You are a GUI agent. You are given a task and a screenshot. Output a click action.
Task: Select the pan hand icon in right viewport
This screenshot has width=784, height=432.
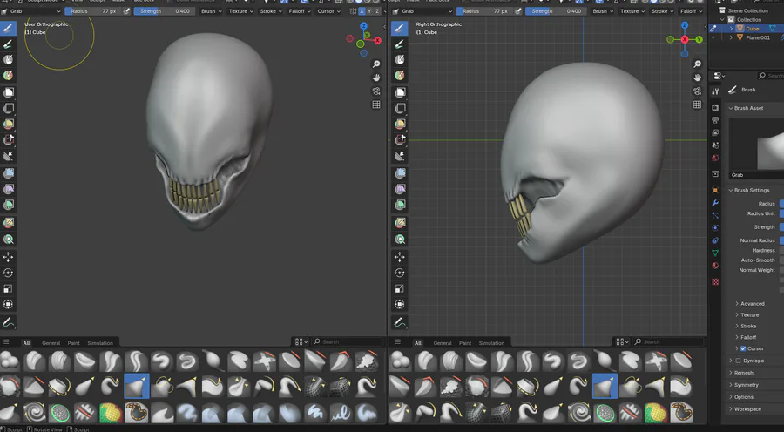tap(698, 78)
